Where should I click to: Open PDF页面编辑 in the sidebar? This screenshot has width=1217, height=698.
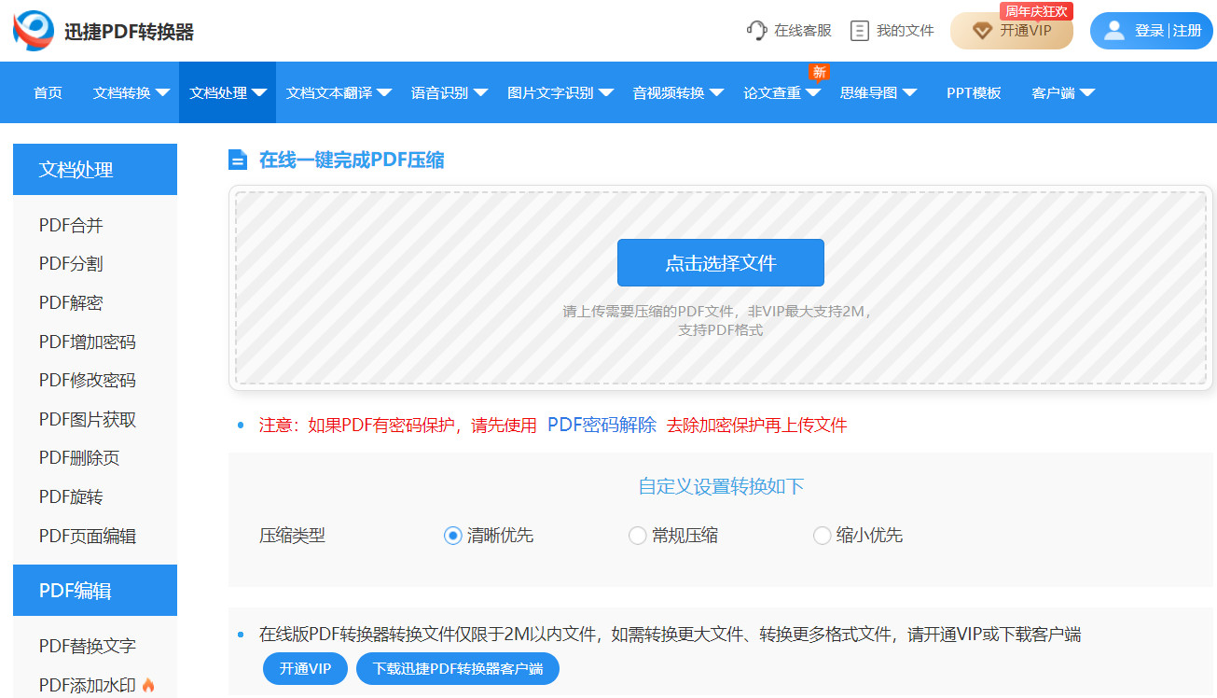coord(88,537)
